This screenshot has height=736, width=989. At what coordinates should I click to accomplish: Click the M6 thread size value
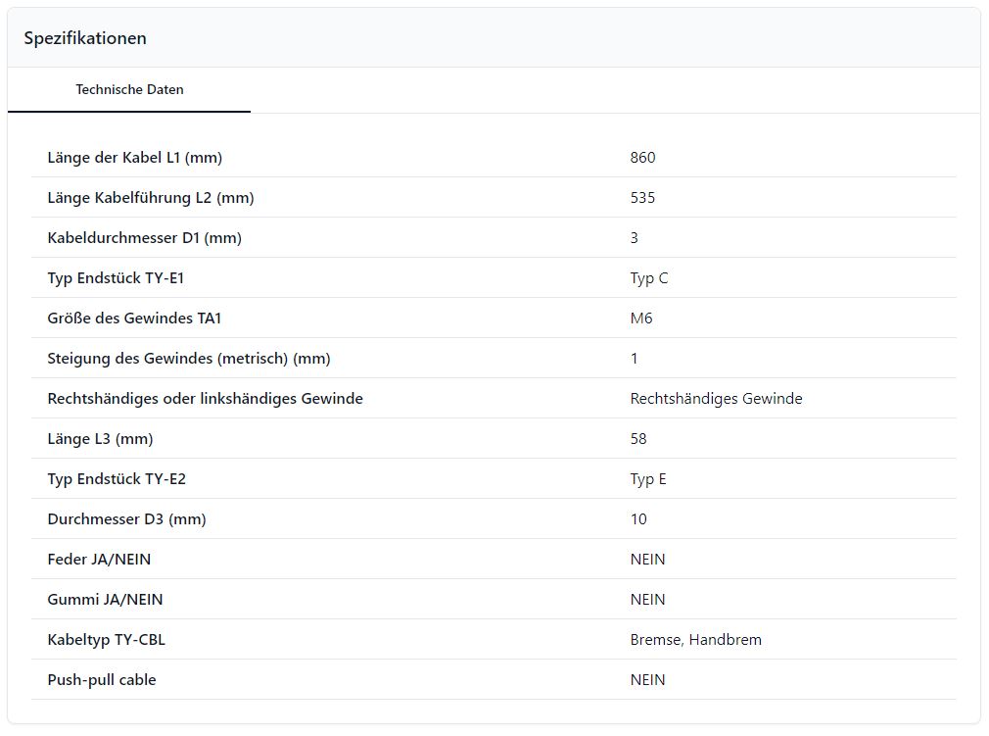point(641,319)
